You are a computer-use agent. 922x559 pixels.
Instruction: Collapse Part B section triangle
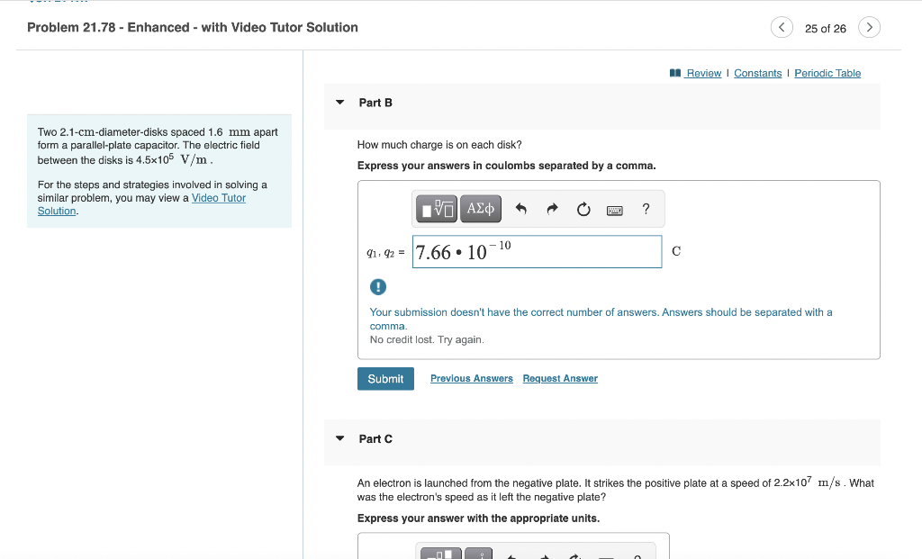(x=339, y=103)
